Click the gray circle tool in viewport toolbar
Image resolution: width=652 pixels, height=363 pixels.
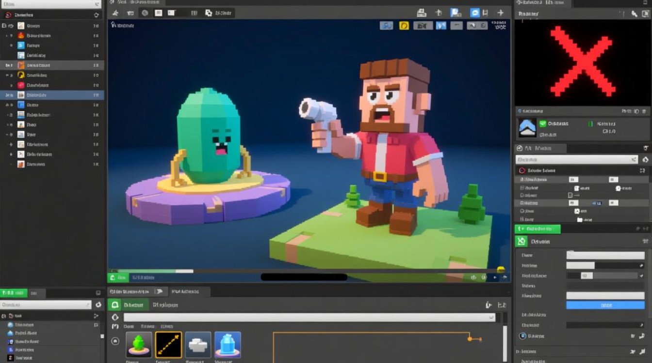(145, 13)
